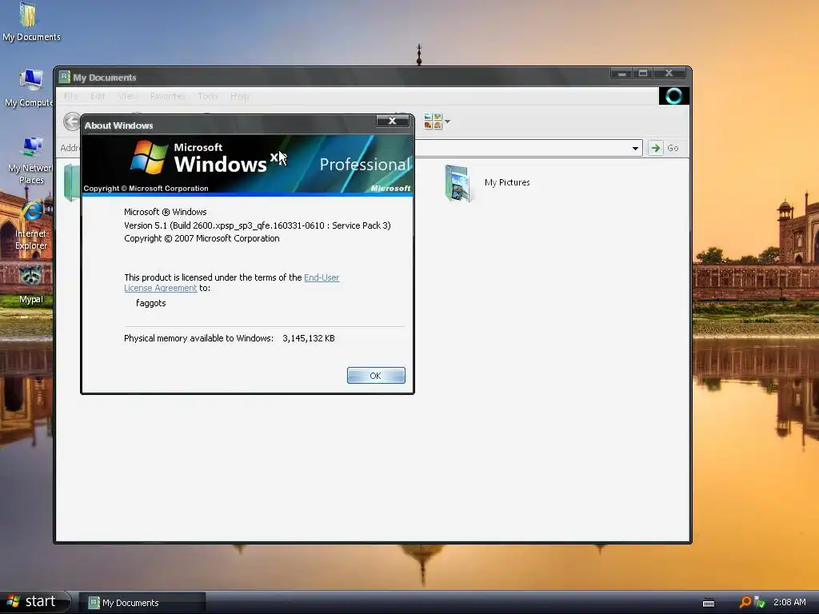Select the My Pictures folder icon
The width and height of the screenshot is (819, 614).
tap(458, 183)
